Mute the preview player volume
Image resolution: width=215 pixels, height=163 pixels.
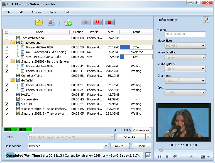tap(175, 157)
